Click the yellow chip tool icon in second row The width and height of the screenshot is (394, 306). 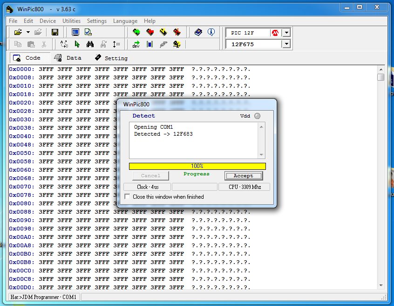[x=177, y=44]
